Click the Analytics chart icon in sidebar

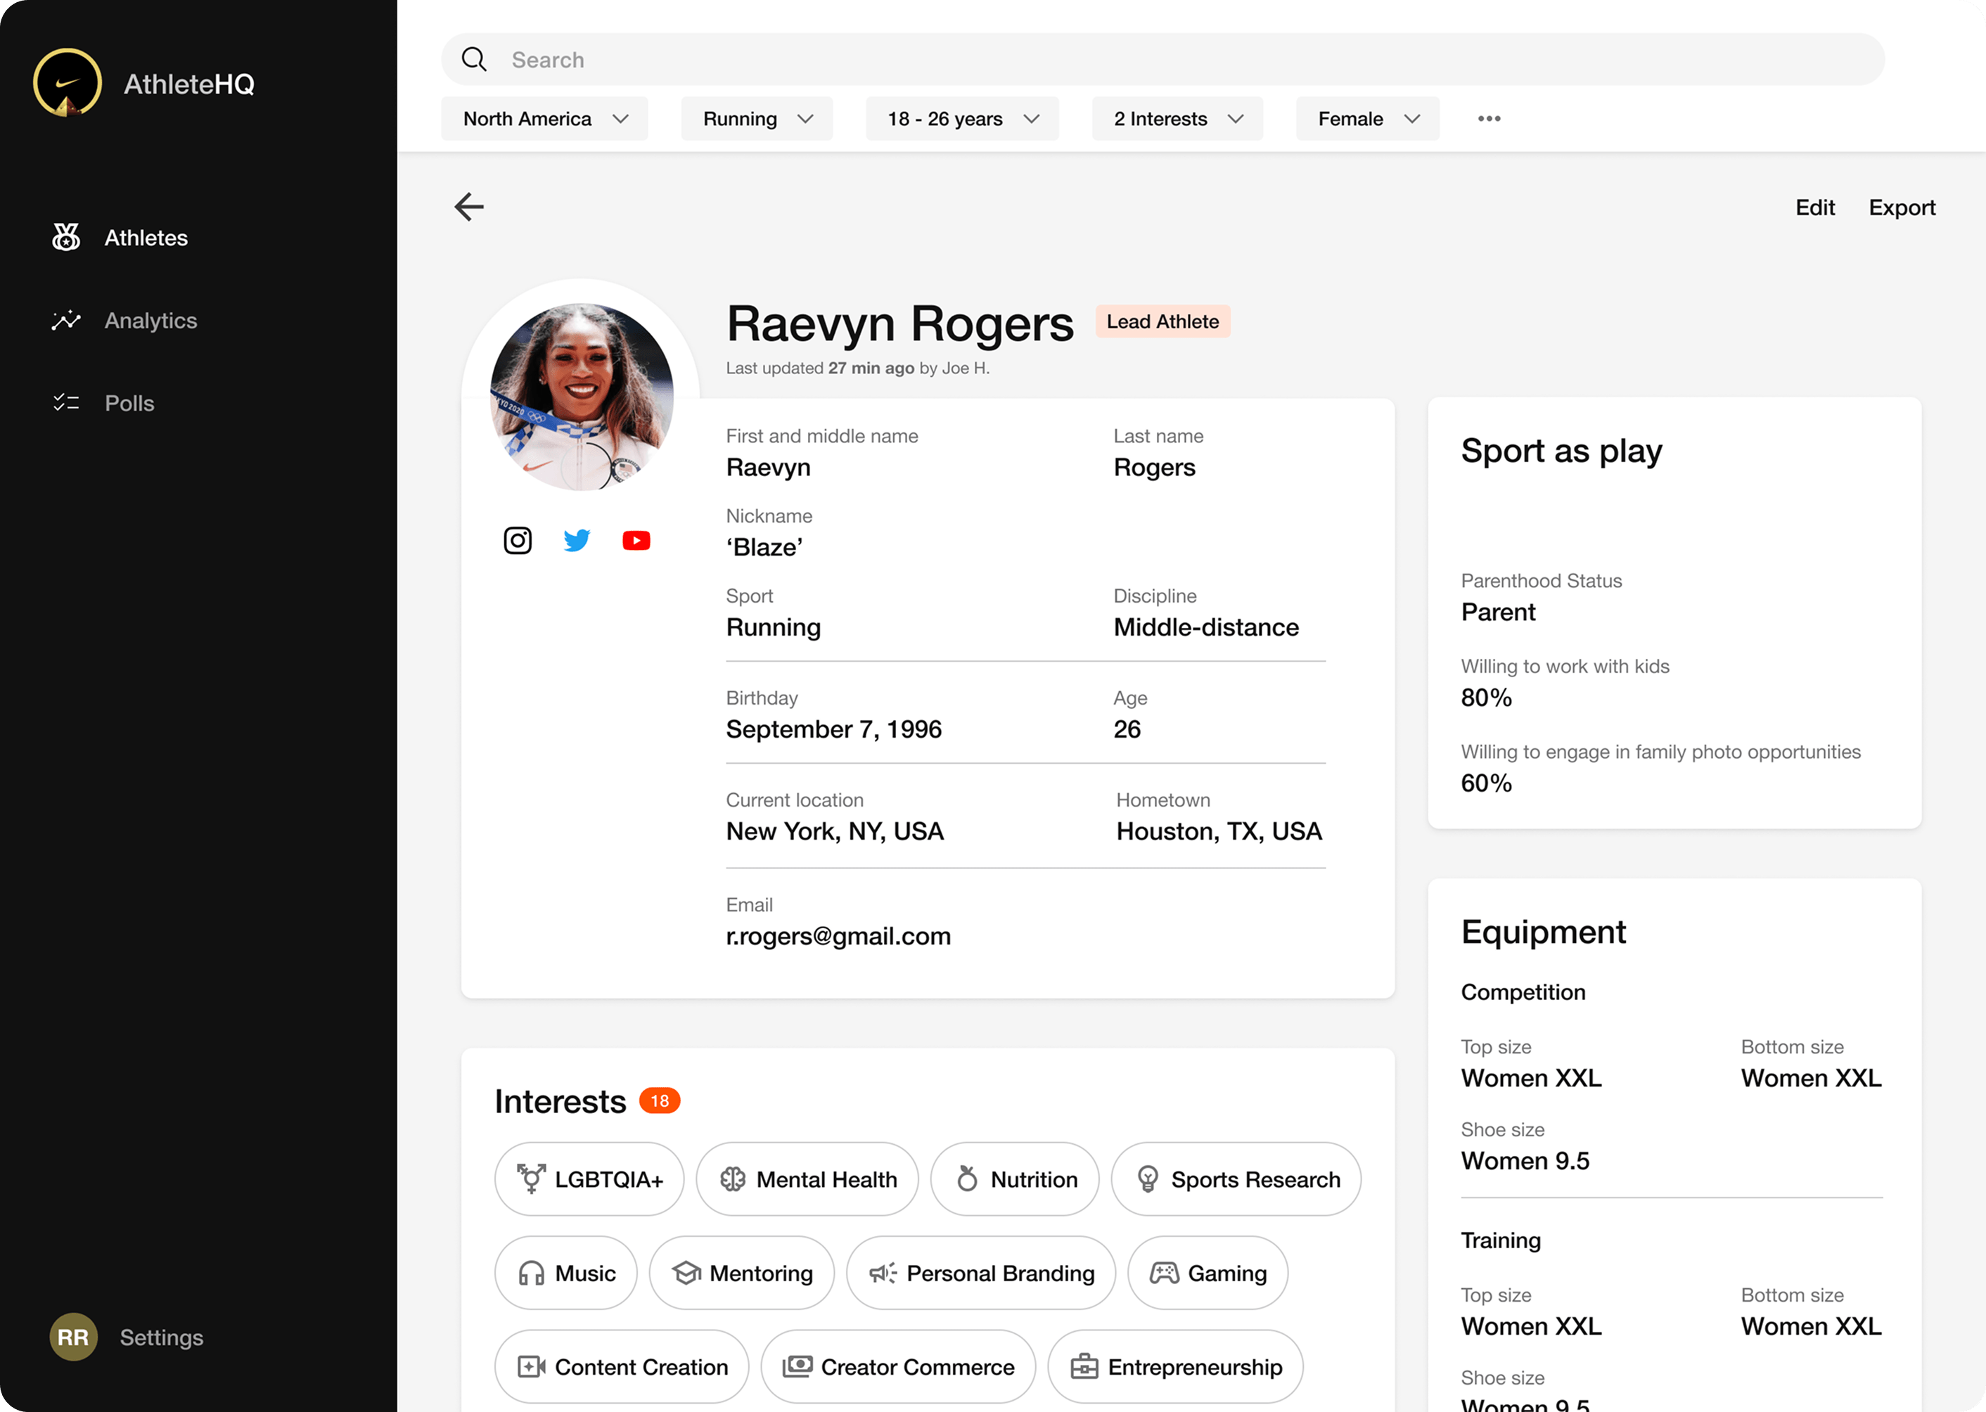pos(66,320)
